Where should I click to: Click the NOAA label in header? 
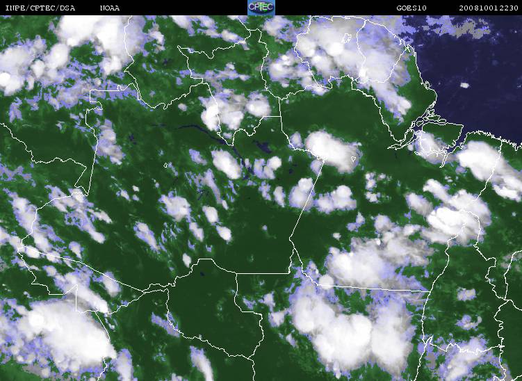(110, 8)
